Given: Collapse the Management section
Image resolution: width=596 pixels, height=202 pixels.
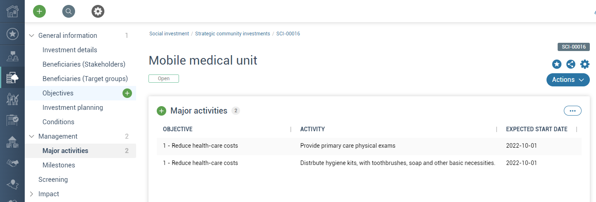Looking at the screenshot, I should 31,137.
